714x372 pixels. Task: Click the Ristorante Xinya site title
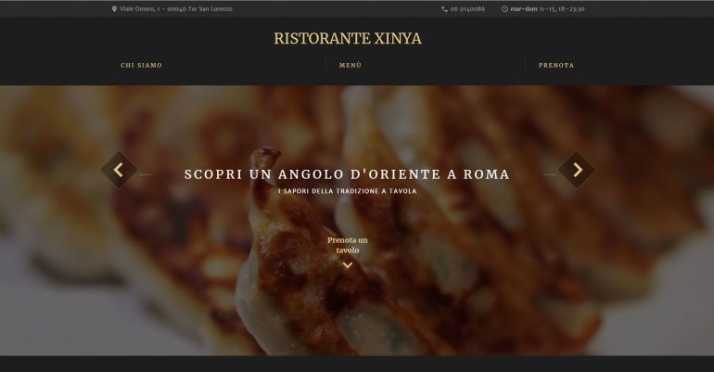[348, 38]
